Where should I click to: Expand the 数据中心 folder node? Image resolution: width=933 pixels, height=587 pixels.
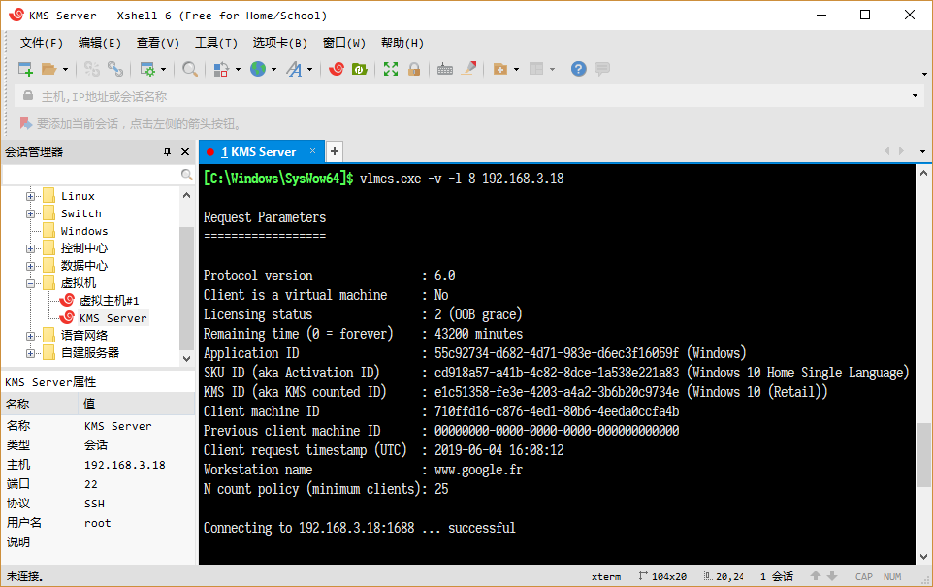30,266
